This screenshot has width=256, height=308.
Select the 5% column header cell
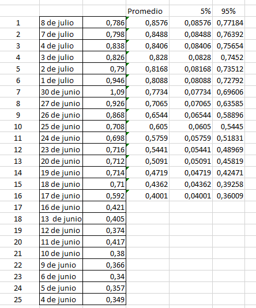tap(191, 11)
